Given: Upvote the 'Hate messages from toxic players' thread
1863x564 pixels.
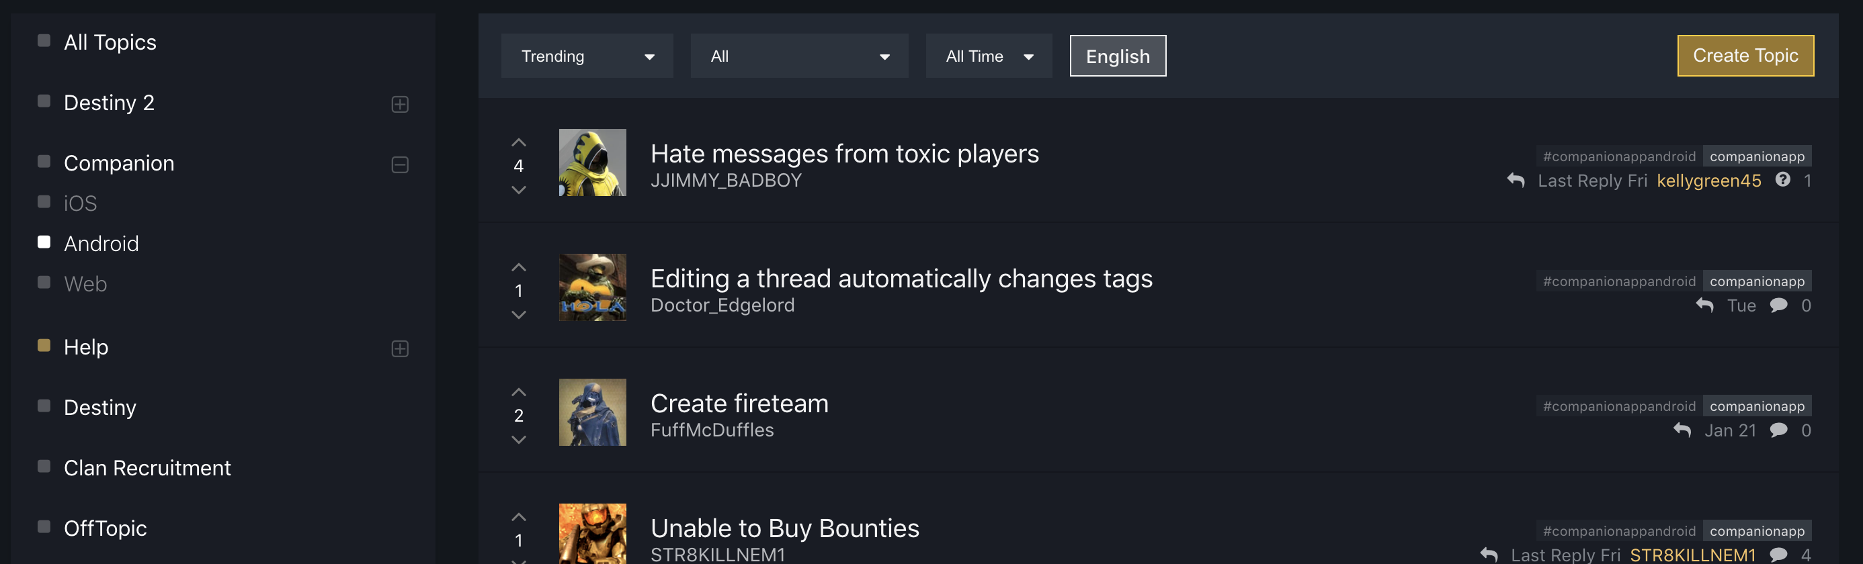Looking at the screenshot, I should point(519,142).
